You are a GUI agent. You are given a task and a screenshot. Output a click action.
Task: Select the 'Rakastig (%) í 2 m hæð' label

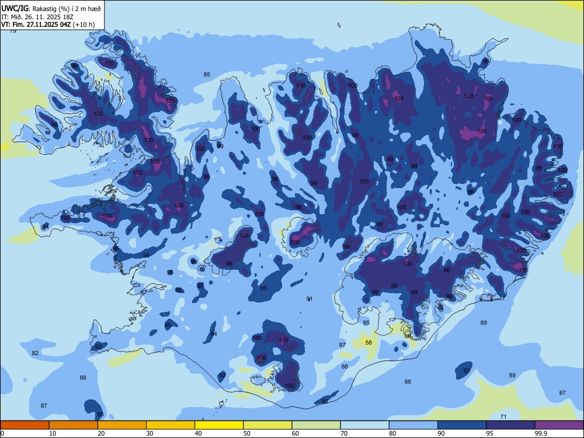click(x=67, y=9)
